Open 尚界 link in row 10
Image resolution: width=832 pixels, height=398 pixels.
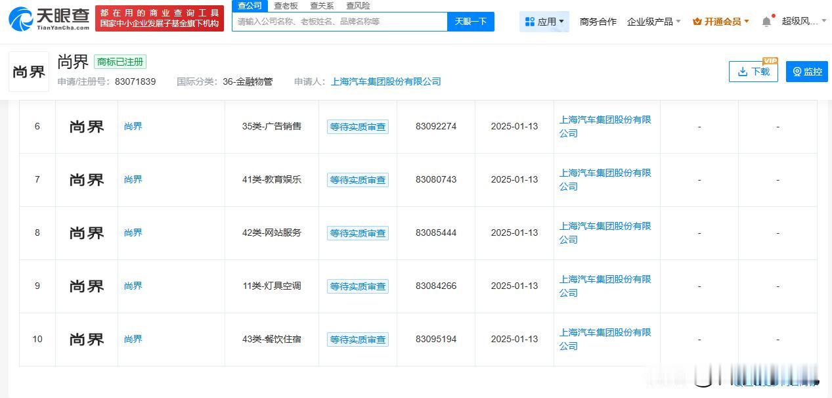(x=133, y=339)
